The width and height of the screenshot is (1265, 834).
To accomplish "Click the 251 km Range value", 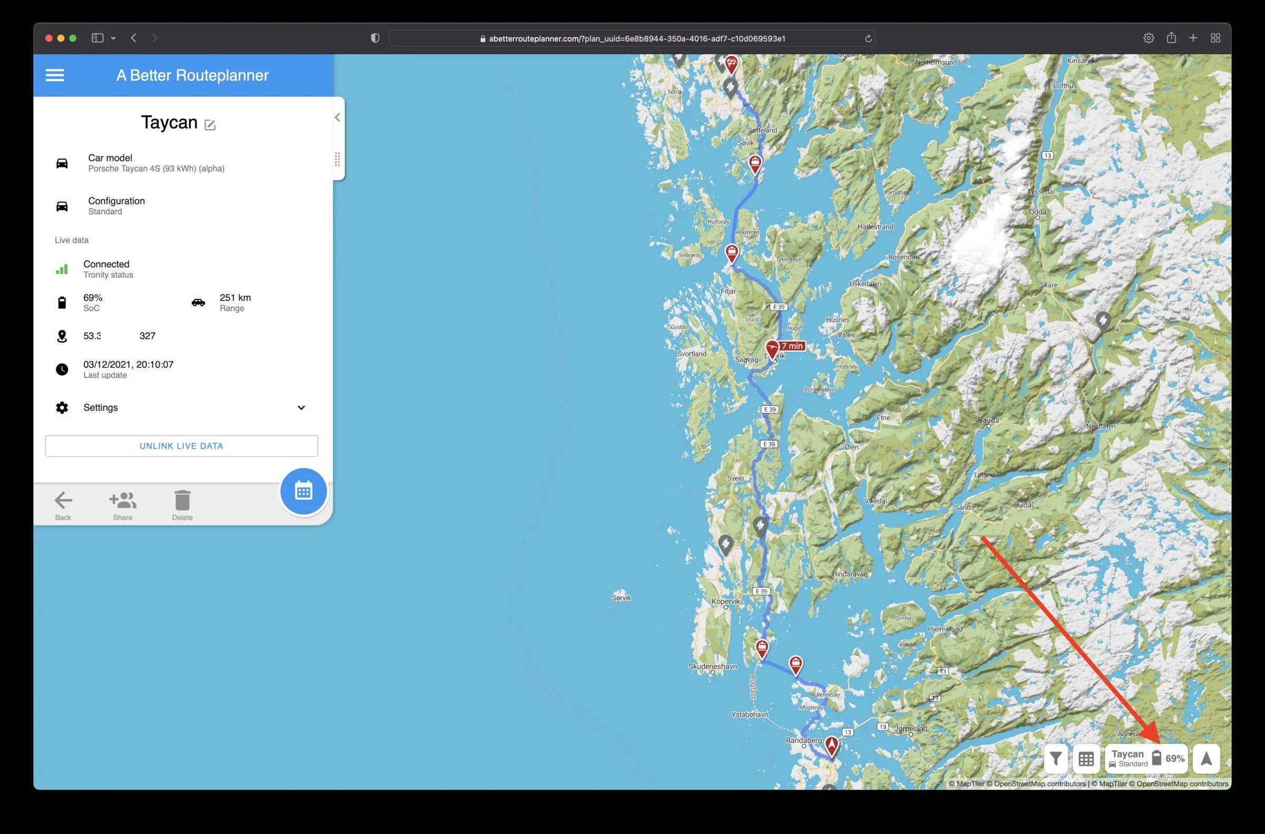I will coord(235,298).
